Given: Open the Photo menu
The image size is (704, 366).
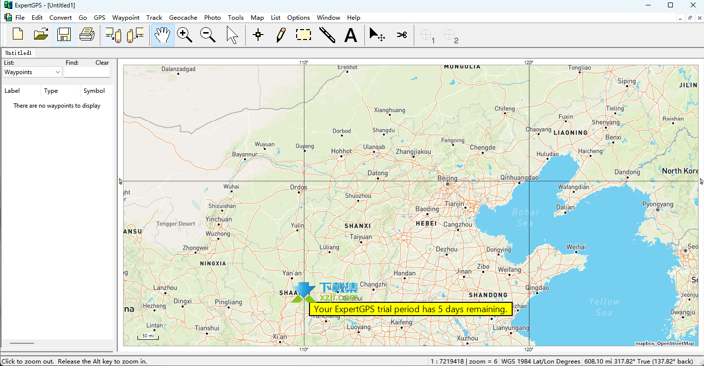Looking at the screenshot, I should tap(213, 17).
